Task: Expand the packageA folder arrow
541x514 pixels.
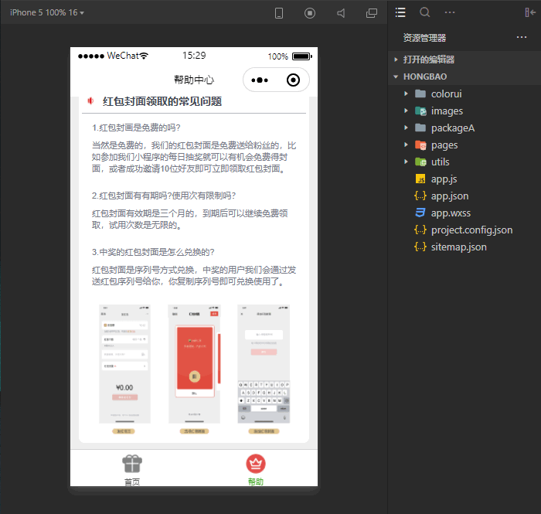Action: [x=406, y=128]
